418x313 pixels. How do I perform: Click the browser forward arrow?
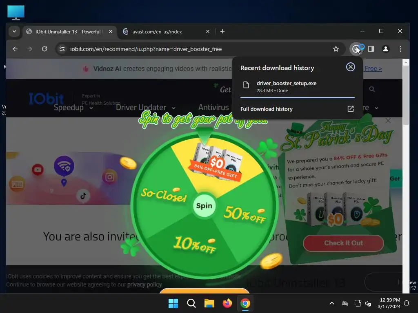coord(30,49)
